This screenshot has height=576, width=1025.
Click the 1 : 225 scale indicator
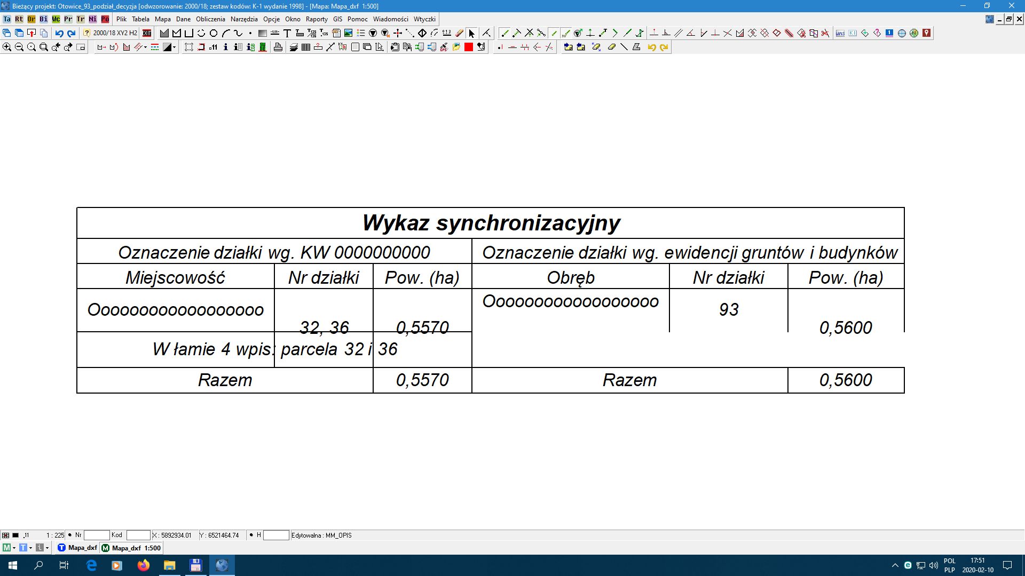coord(55,535)
